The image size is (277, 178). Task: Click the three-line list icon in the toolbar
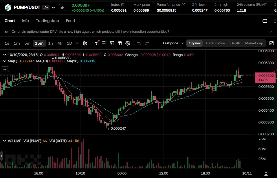(x=104, y=43)
